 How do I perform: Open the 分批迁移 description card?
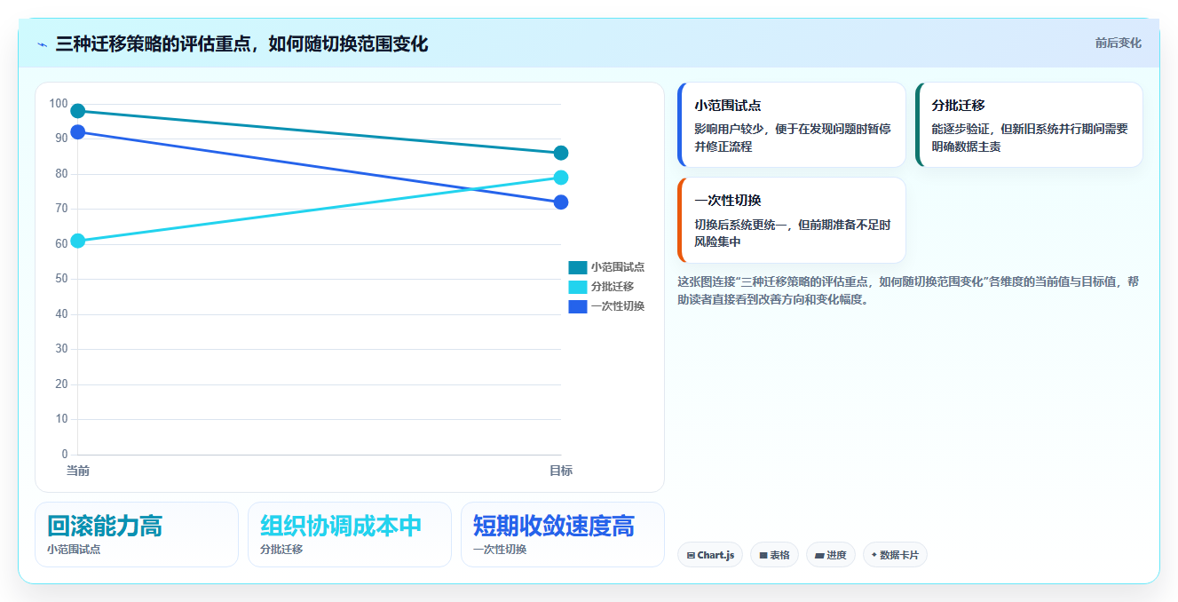(x=1029, y=125)
